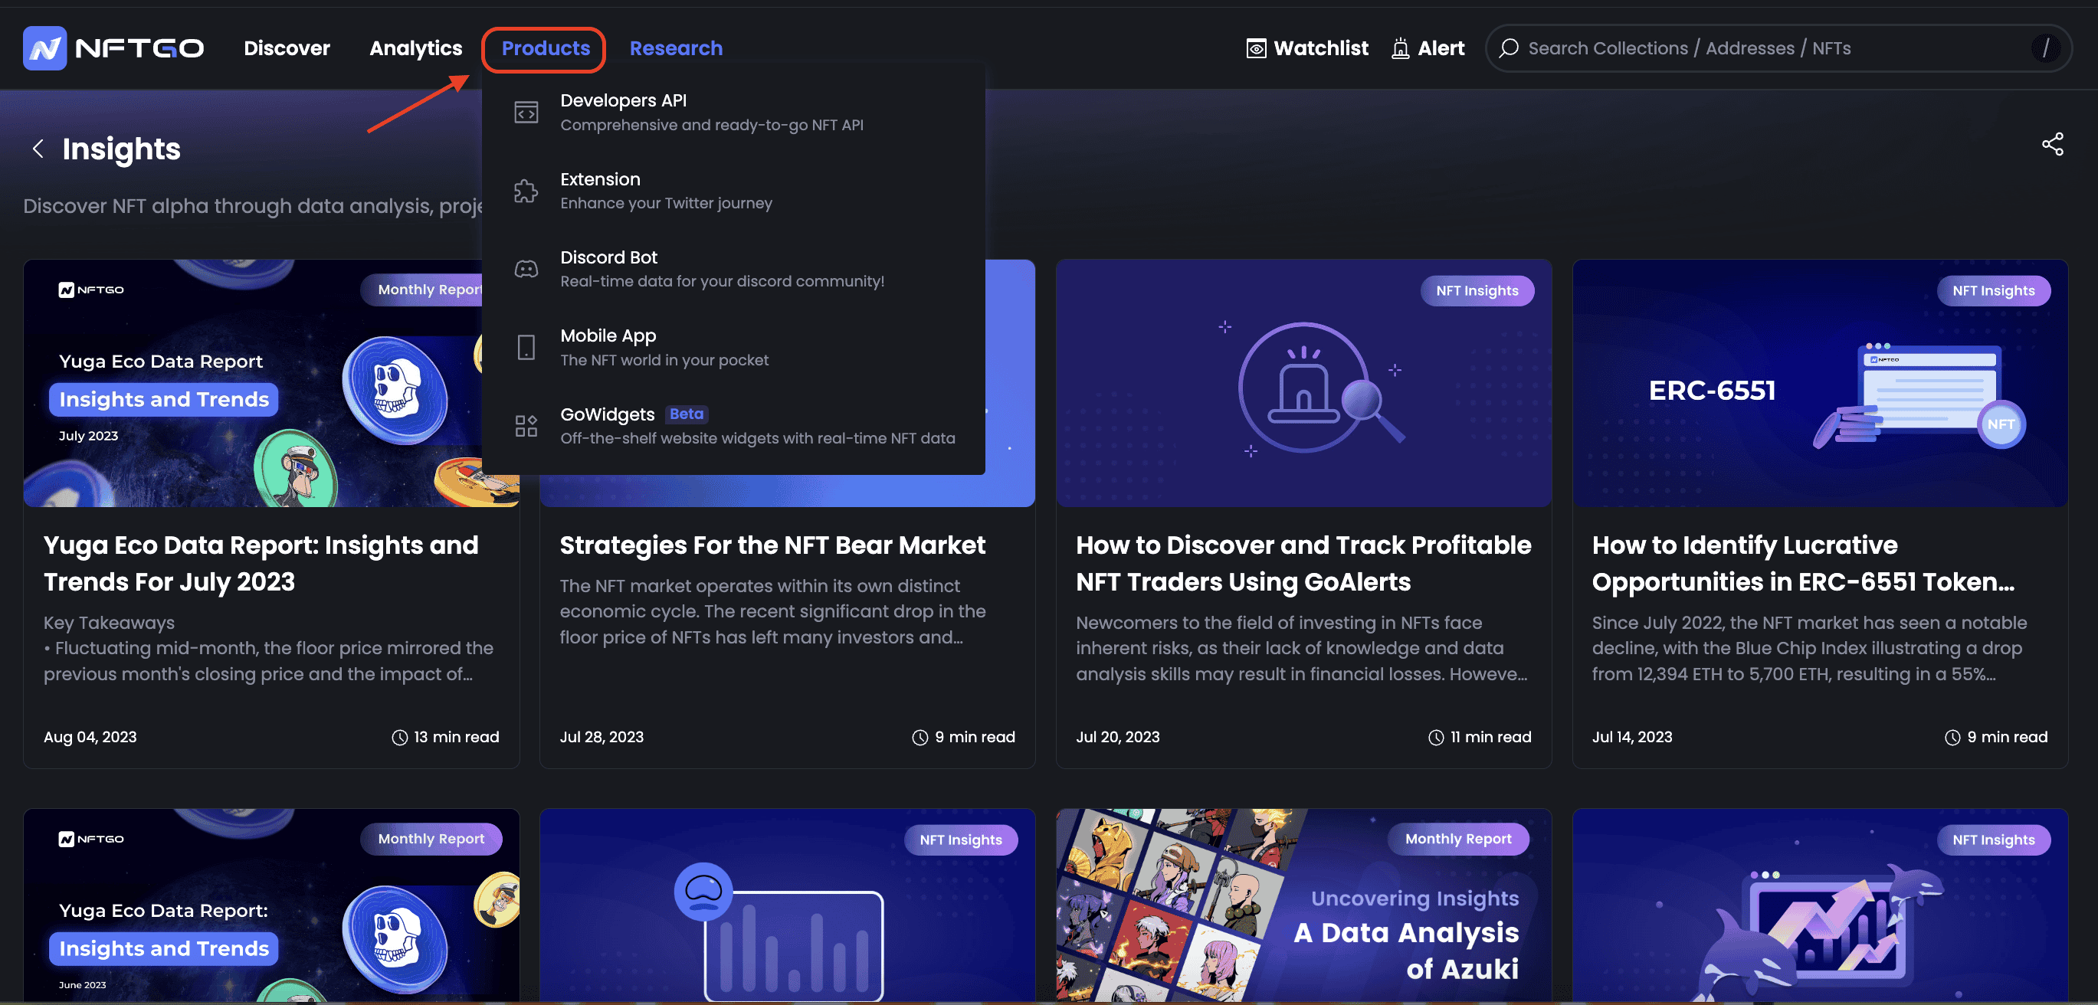Screen dimensions: 2098x1005
Task: Click the share icon on Insights page
Action: tap(2052, 144)
